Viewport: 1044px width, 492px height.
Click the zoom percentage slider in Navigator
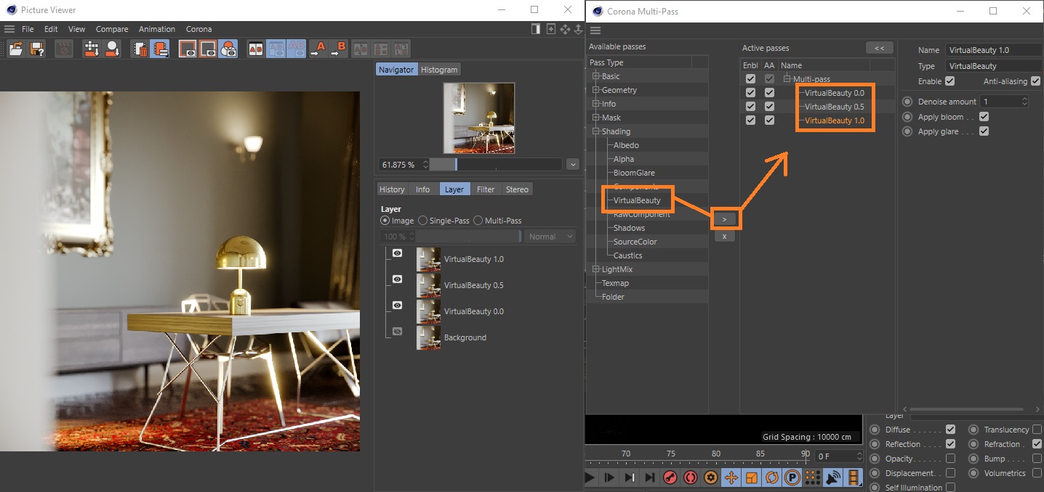tap(495, 165)
